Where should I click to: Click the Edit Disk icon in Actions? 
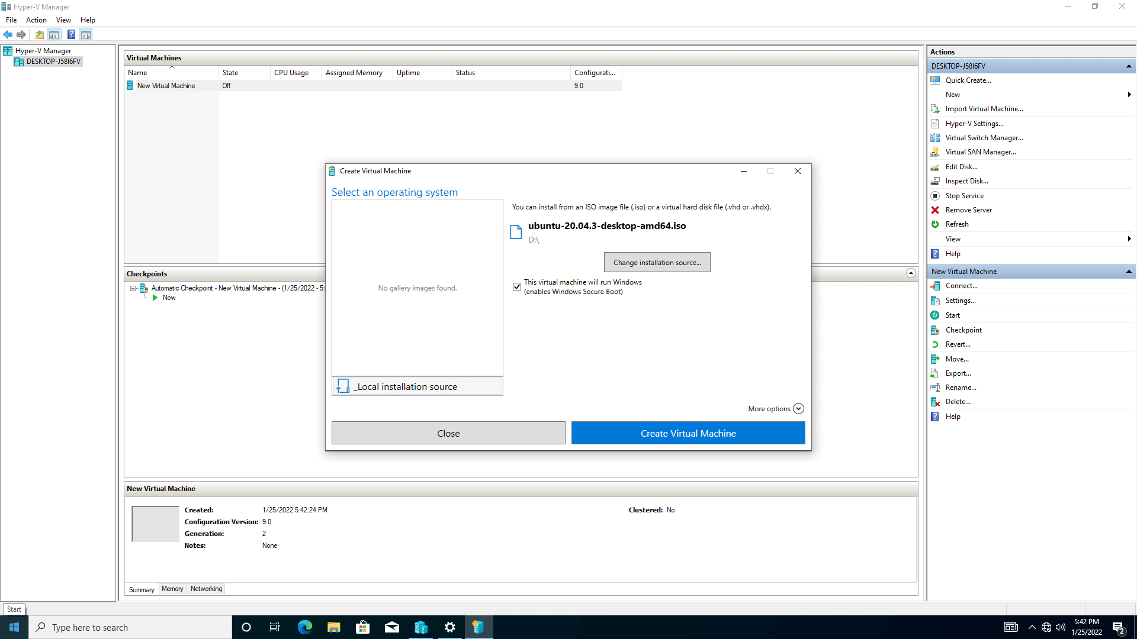936,166
